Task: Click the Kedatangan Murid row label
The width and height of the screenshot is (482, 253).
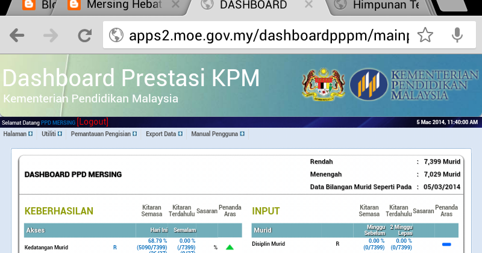Action: click(46, 248)
